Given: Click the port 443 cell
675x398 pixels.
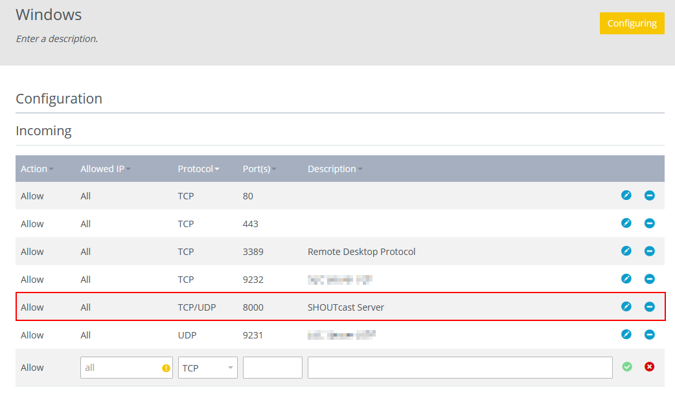Looking at the screenshot, I should click(x=251, y=224).
